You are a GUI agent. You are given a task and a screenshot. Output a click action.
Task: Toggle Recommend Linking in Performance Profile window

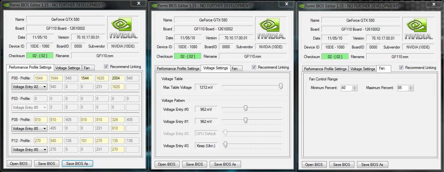[x=106, y=67]
